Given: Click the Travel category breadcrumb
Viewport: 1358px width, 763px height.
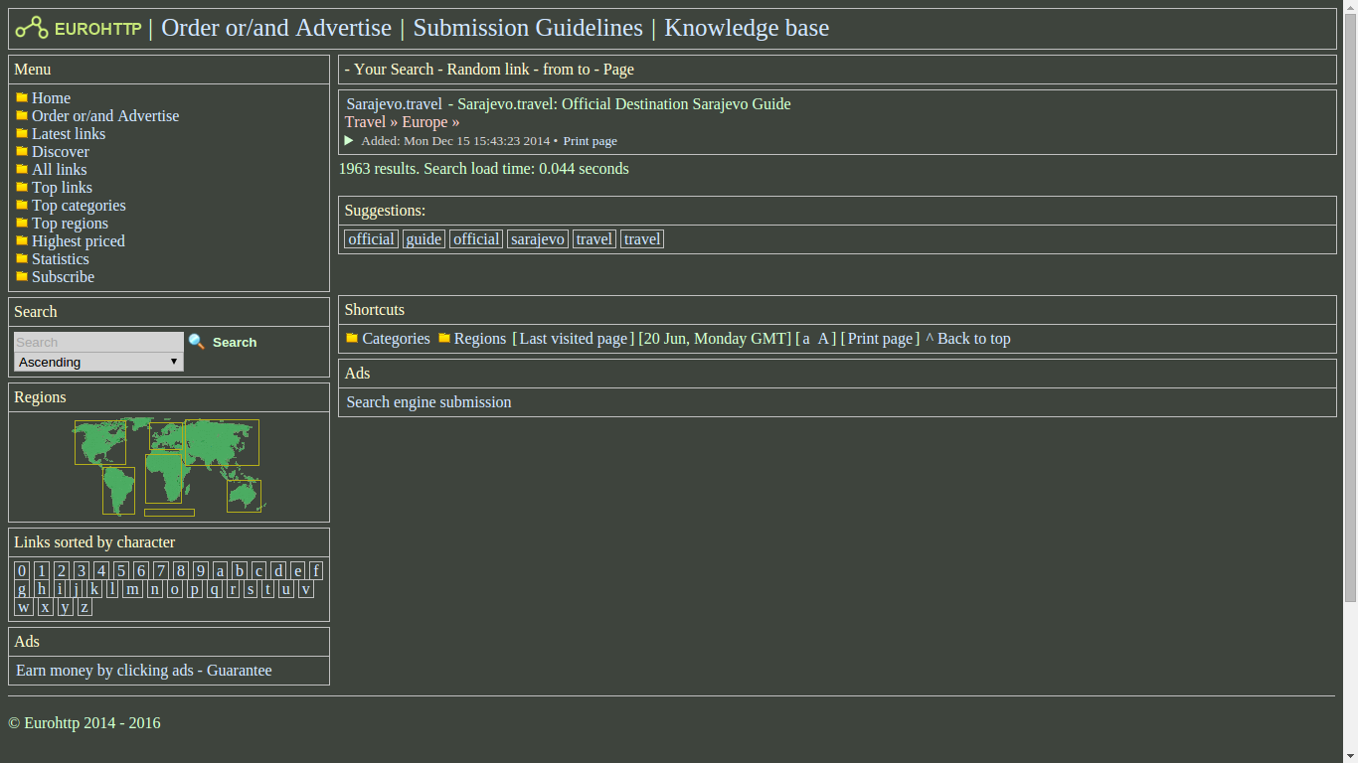Looking at the screenshot, I should pos(365,121).
